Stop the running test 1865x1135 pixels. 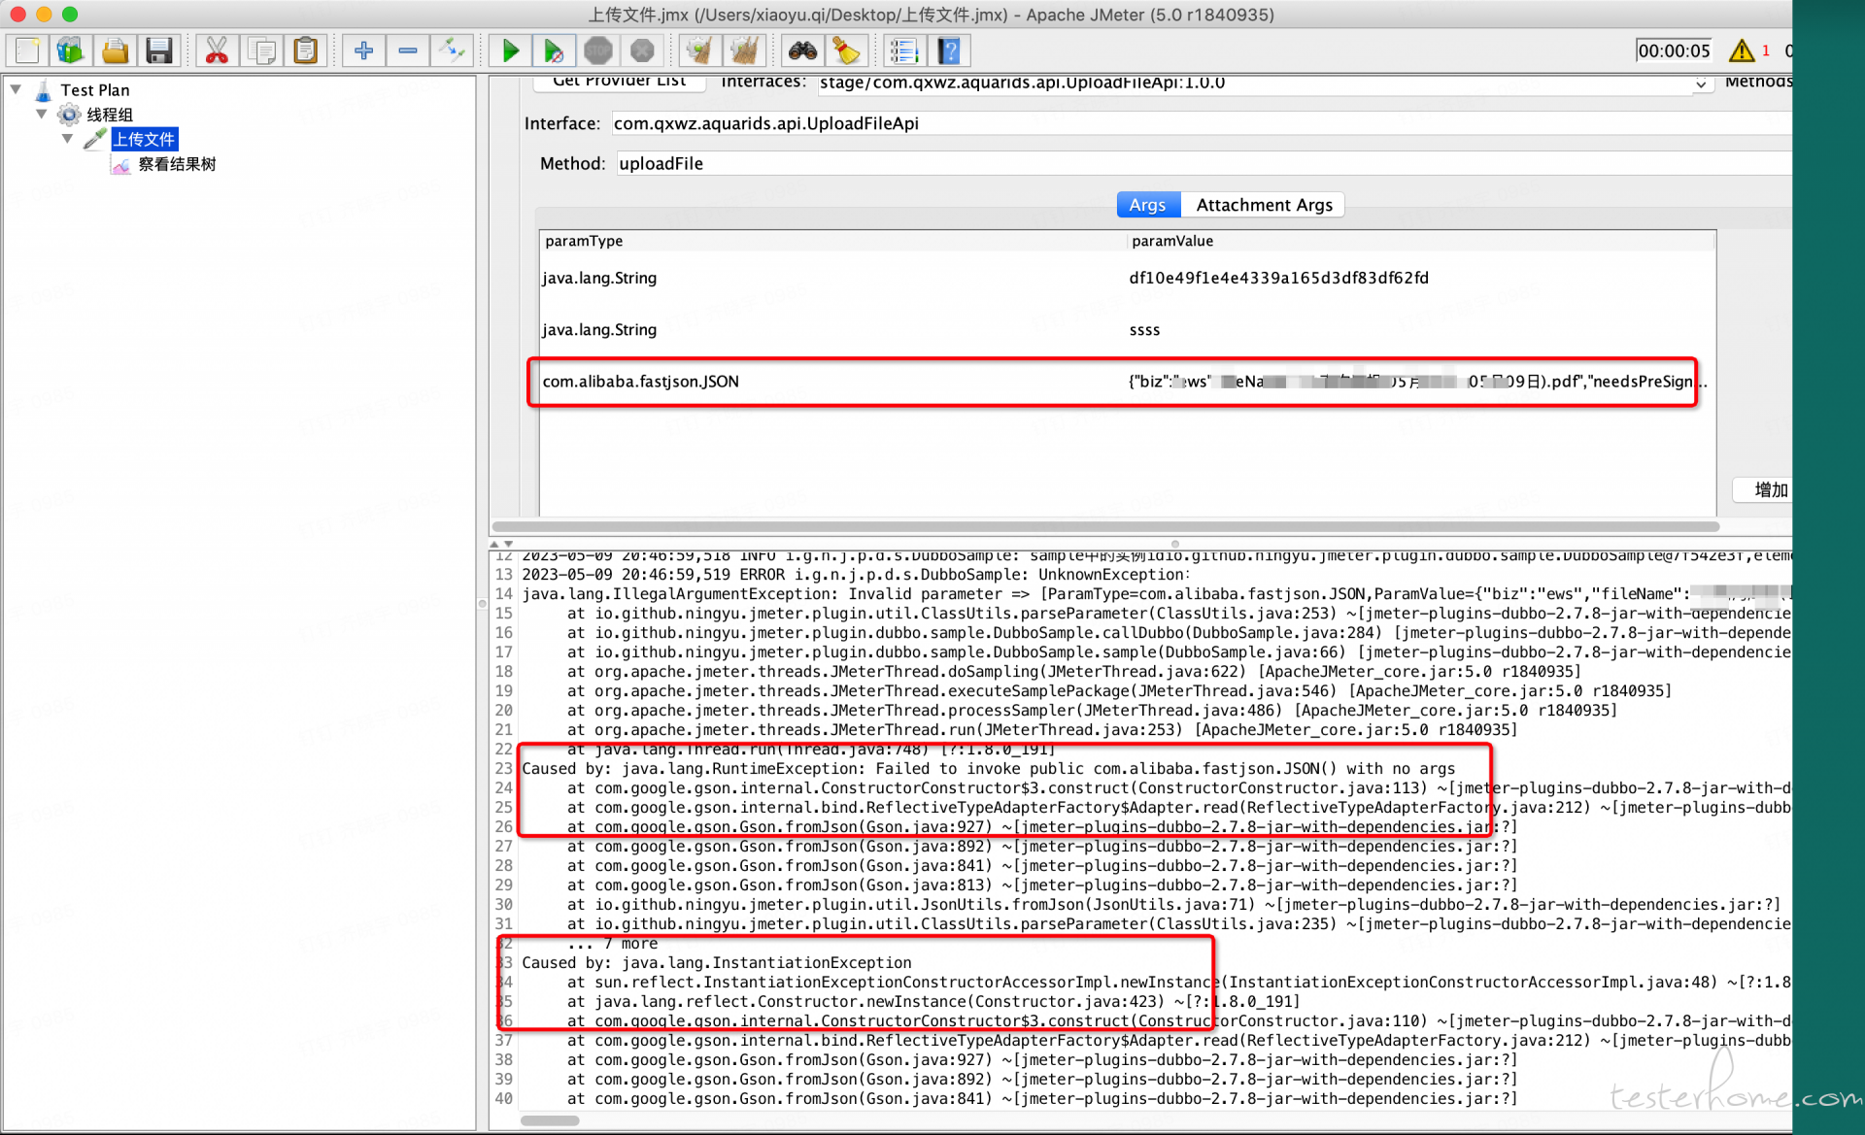coord(598,50)
